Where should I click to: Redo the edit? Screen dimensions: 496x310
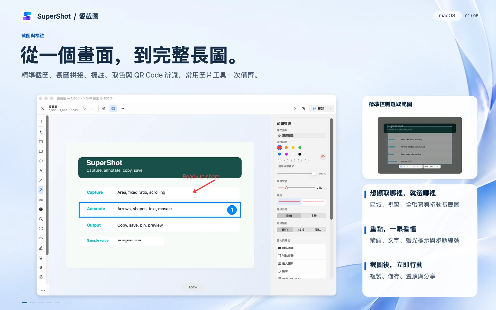tap(93, 109)
